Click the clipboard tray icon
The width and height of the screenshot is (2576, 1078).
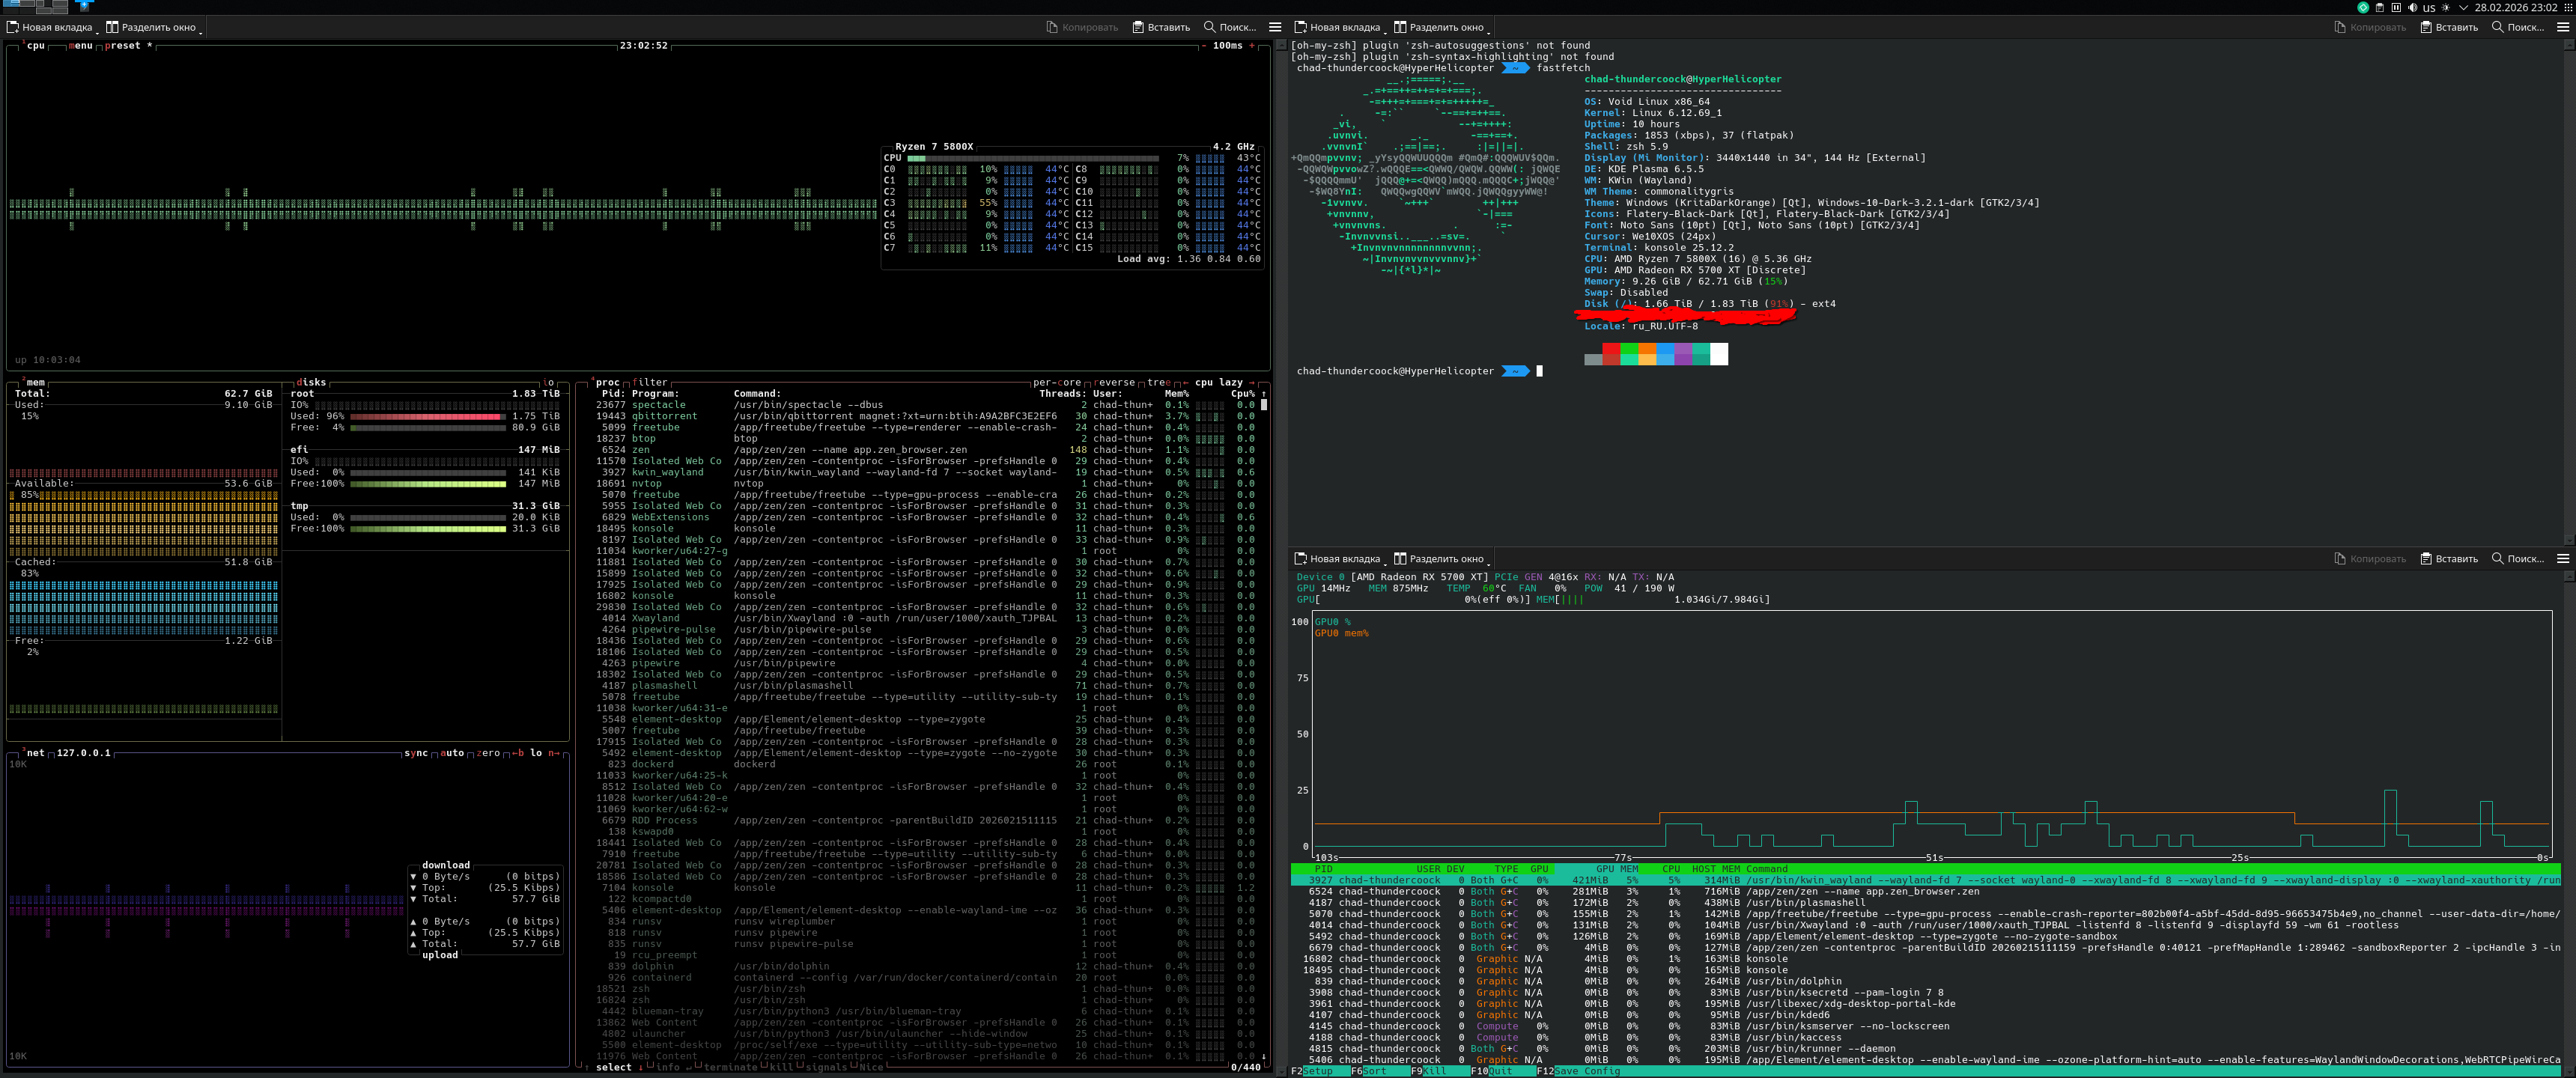pyautogui.click(x=2380, y=7)
